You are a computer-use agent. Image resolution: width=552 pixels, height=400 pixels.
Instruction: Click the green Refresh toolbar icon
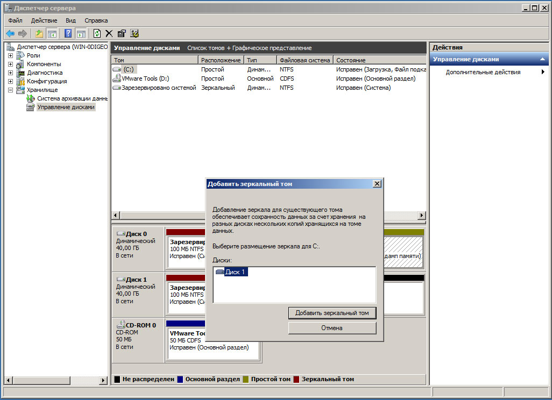[x=97, y=33]
